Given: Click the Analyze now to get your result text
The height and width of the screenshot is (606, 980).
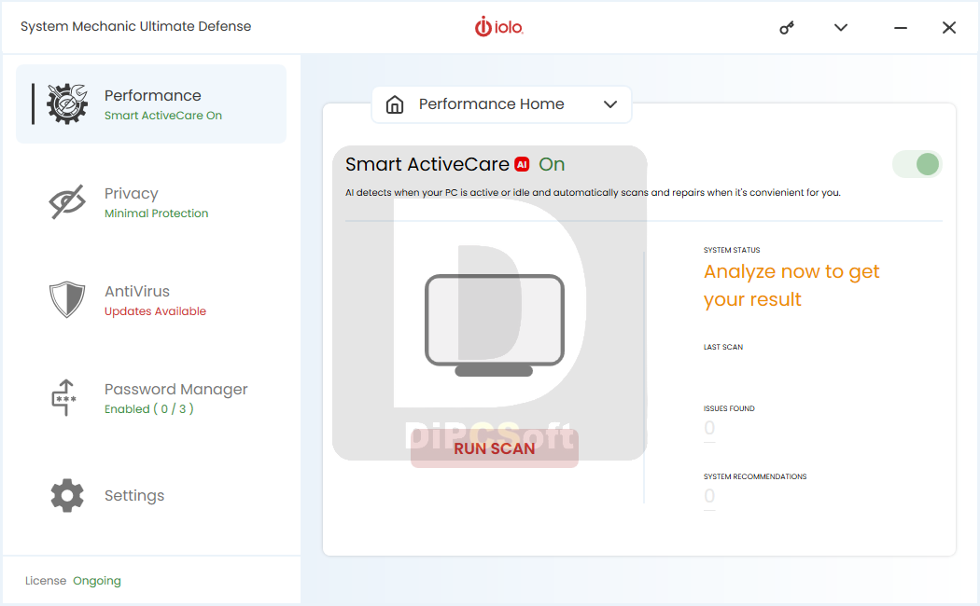Looking at the screenshot, I should (x=791, y=285).
